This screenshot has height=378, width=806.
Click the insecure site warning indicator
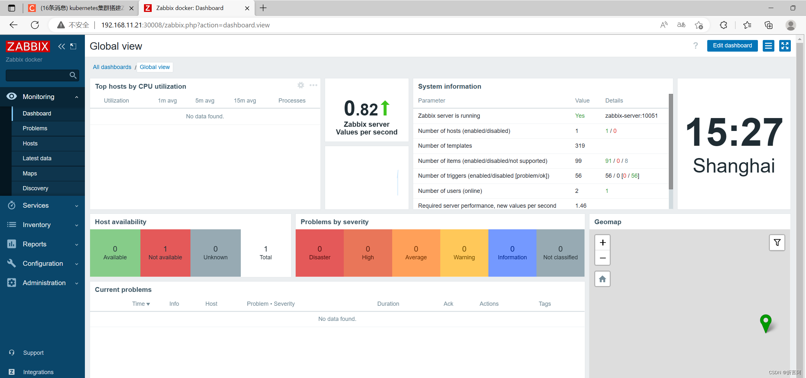click(x=73, y=25)
